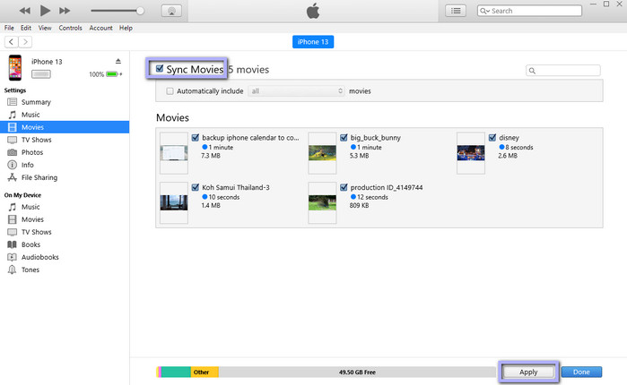Click the '5 movies' count text

[248, 70]
